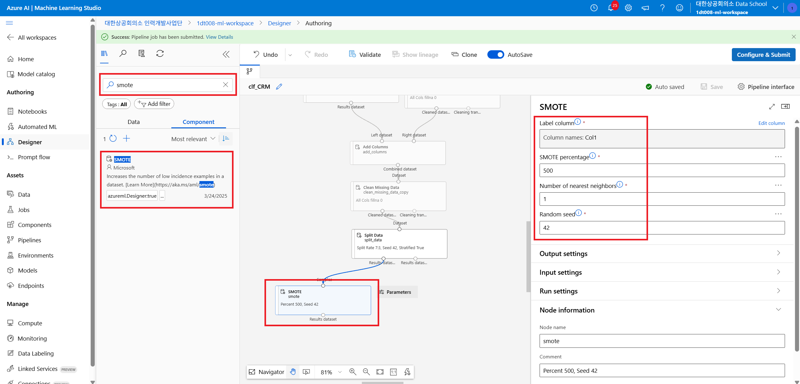Click the Configure & Submit button
The width and height of the screenshot is (800, 384).
pyautogui.click(x=763, y=55)
